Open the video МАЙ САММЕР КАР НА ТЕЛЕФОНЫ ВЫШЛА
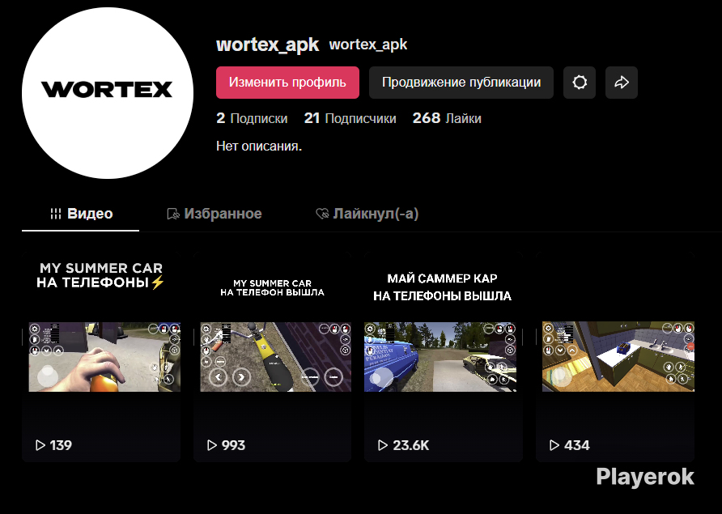This screenshot has width=722, height=514. tap(444, 356)
